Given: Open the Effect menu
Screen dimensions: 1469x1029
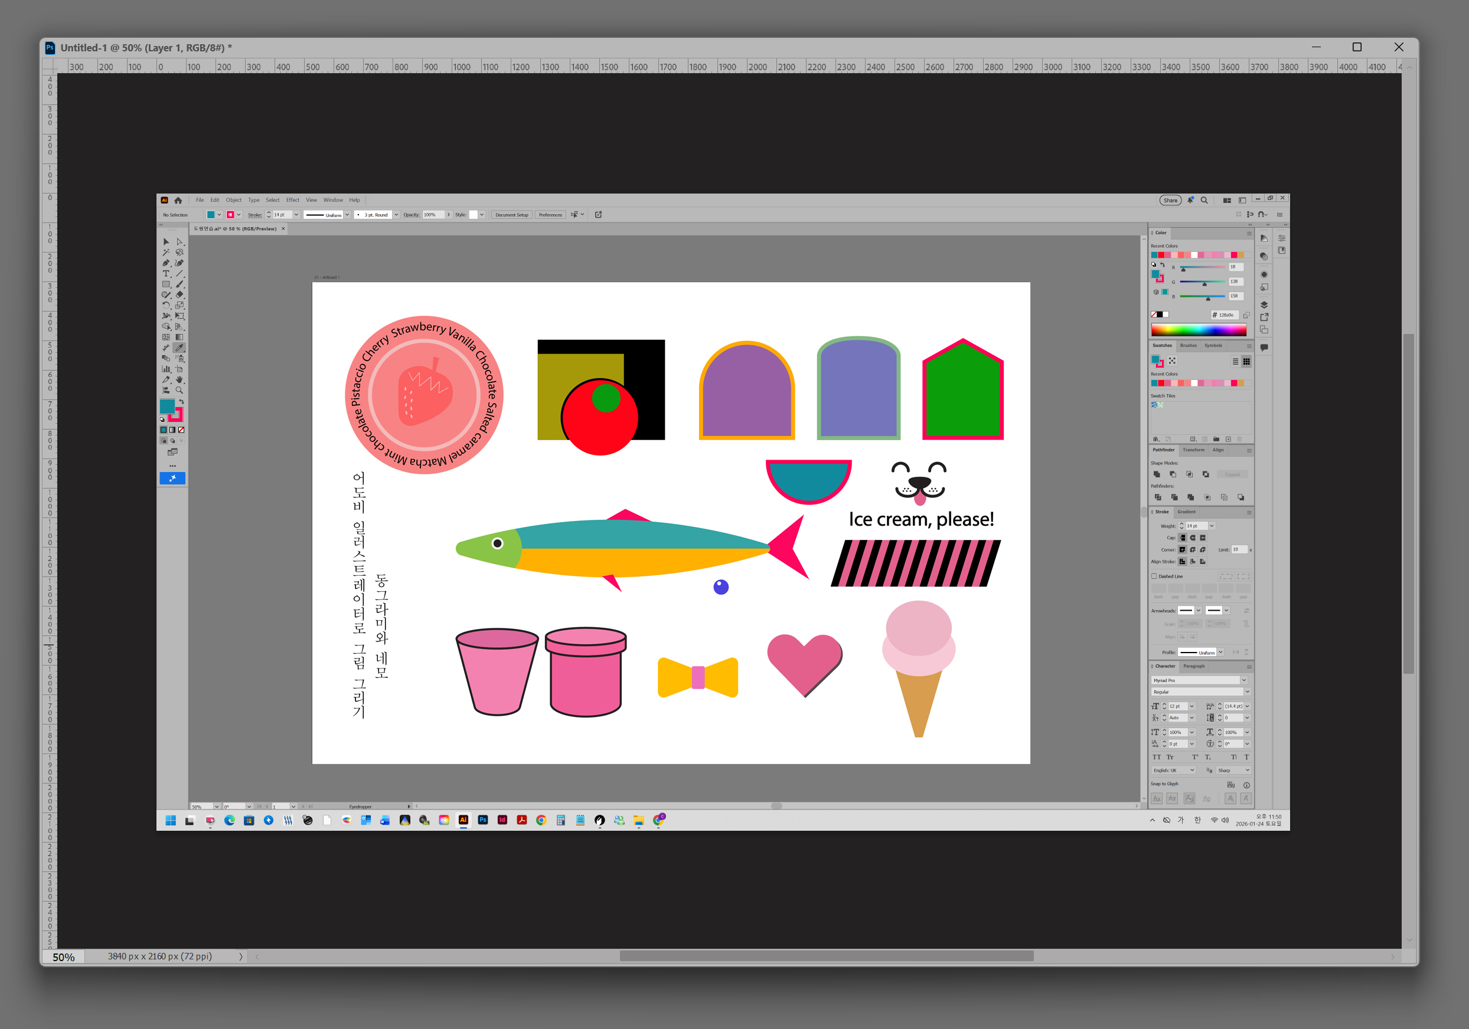Looking at the screenshot, I should coord(292,200).
